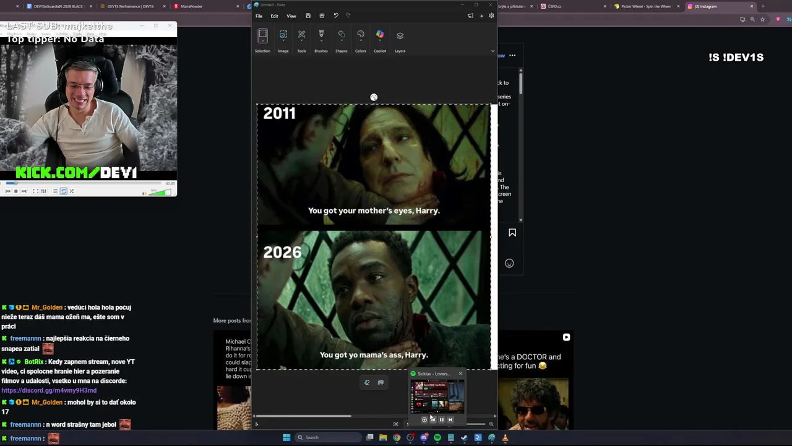Screen dimensions: 792x446
Task: Skip to next track in Spotify preview
Action: (450, 419)
